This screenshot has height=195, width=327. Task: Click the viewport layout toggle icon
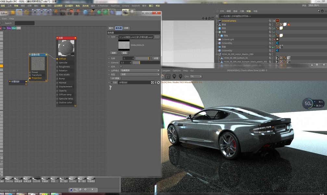pos(212,19)
